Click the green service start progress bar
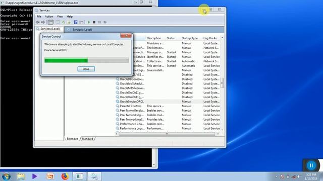The image size is (323, 181). (86, 60)
